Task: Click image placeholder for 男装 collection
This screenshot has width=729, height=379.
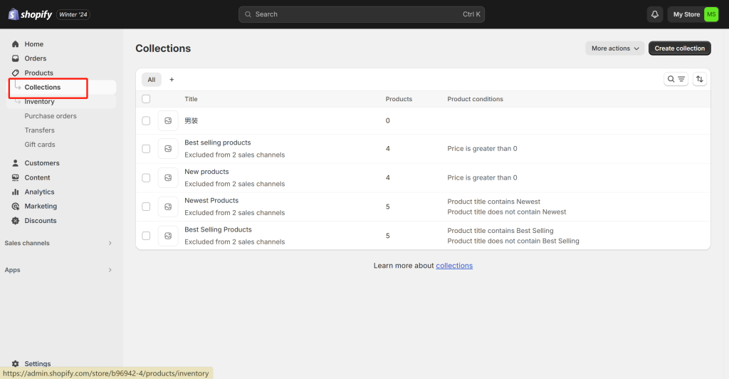Action: pos(168,121)
